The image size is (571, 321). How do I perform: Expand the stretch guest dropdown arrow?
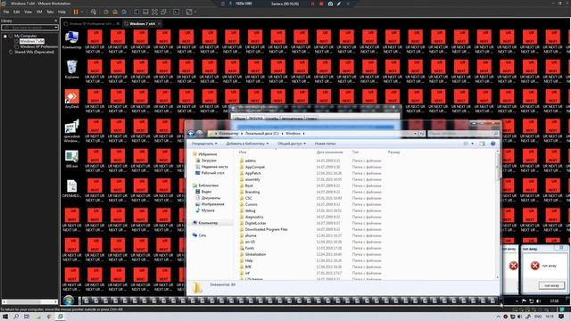(x=195, y=12)
